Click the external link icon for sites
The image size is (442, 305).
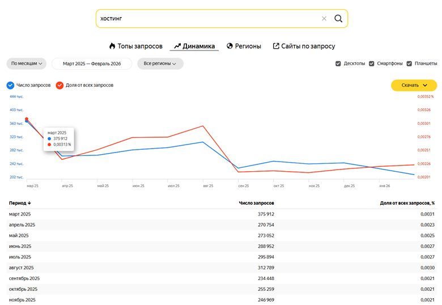[x=276, y=46]
